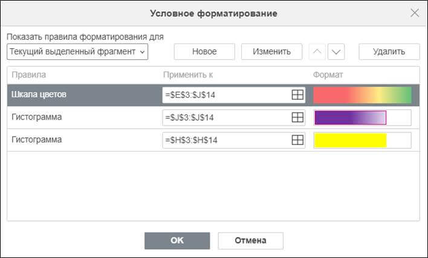Click the Отмена button

[250, 240]
